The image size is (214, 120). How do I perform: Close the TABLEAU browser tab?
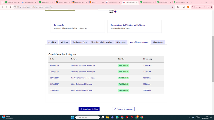(19, 2)
